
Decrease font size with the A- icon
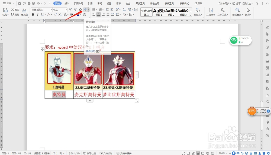click(x=75, y=10)
